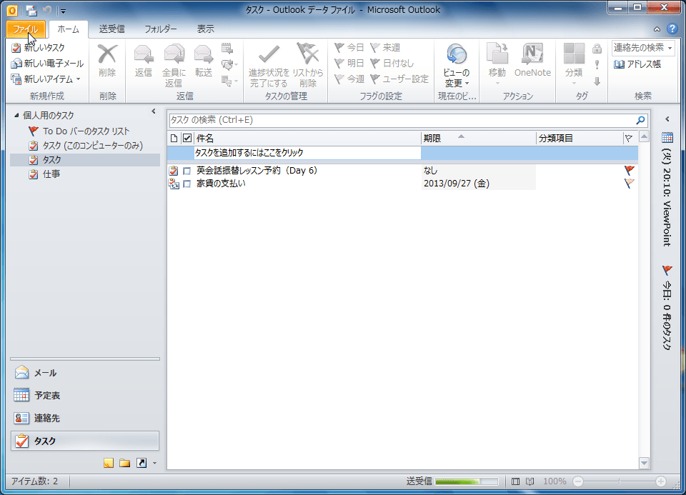Image resolution: width=686 pixels, height=495 pixels.
Task: Open the 移動 move dropdown
Action: 497,65
